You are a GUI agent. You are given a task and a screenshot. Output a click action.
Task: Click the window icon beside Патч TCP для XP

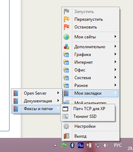65,109
